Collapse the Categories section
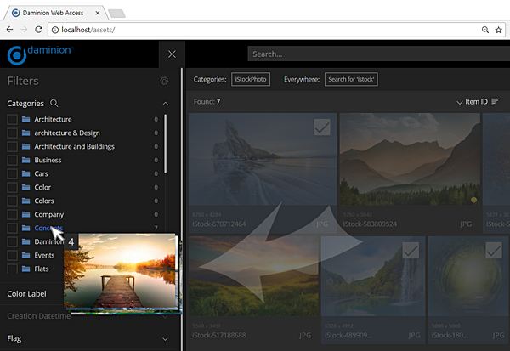 [x=166, y=104]
